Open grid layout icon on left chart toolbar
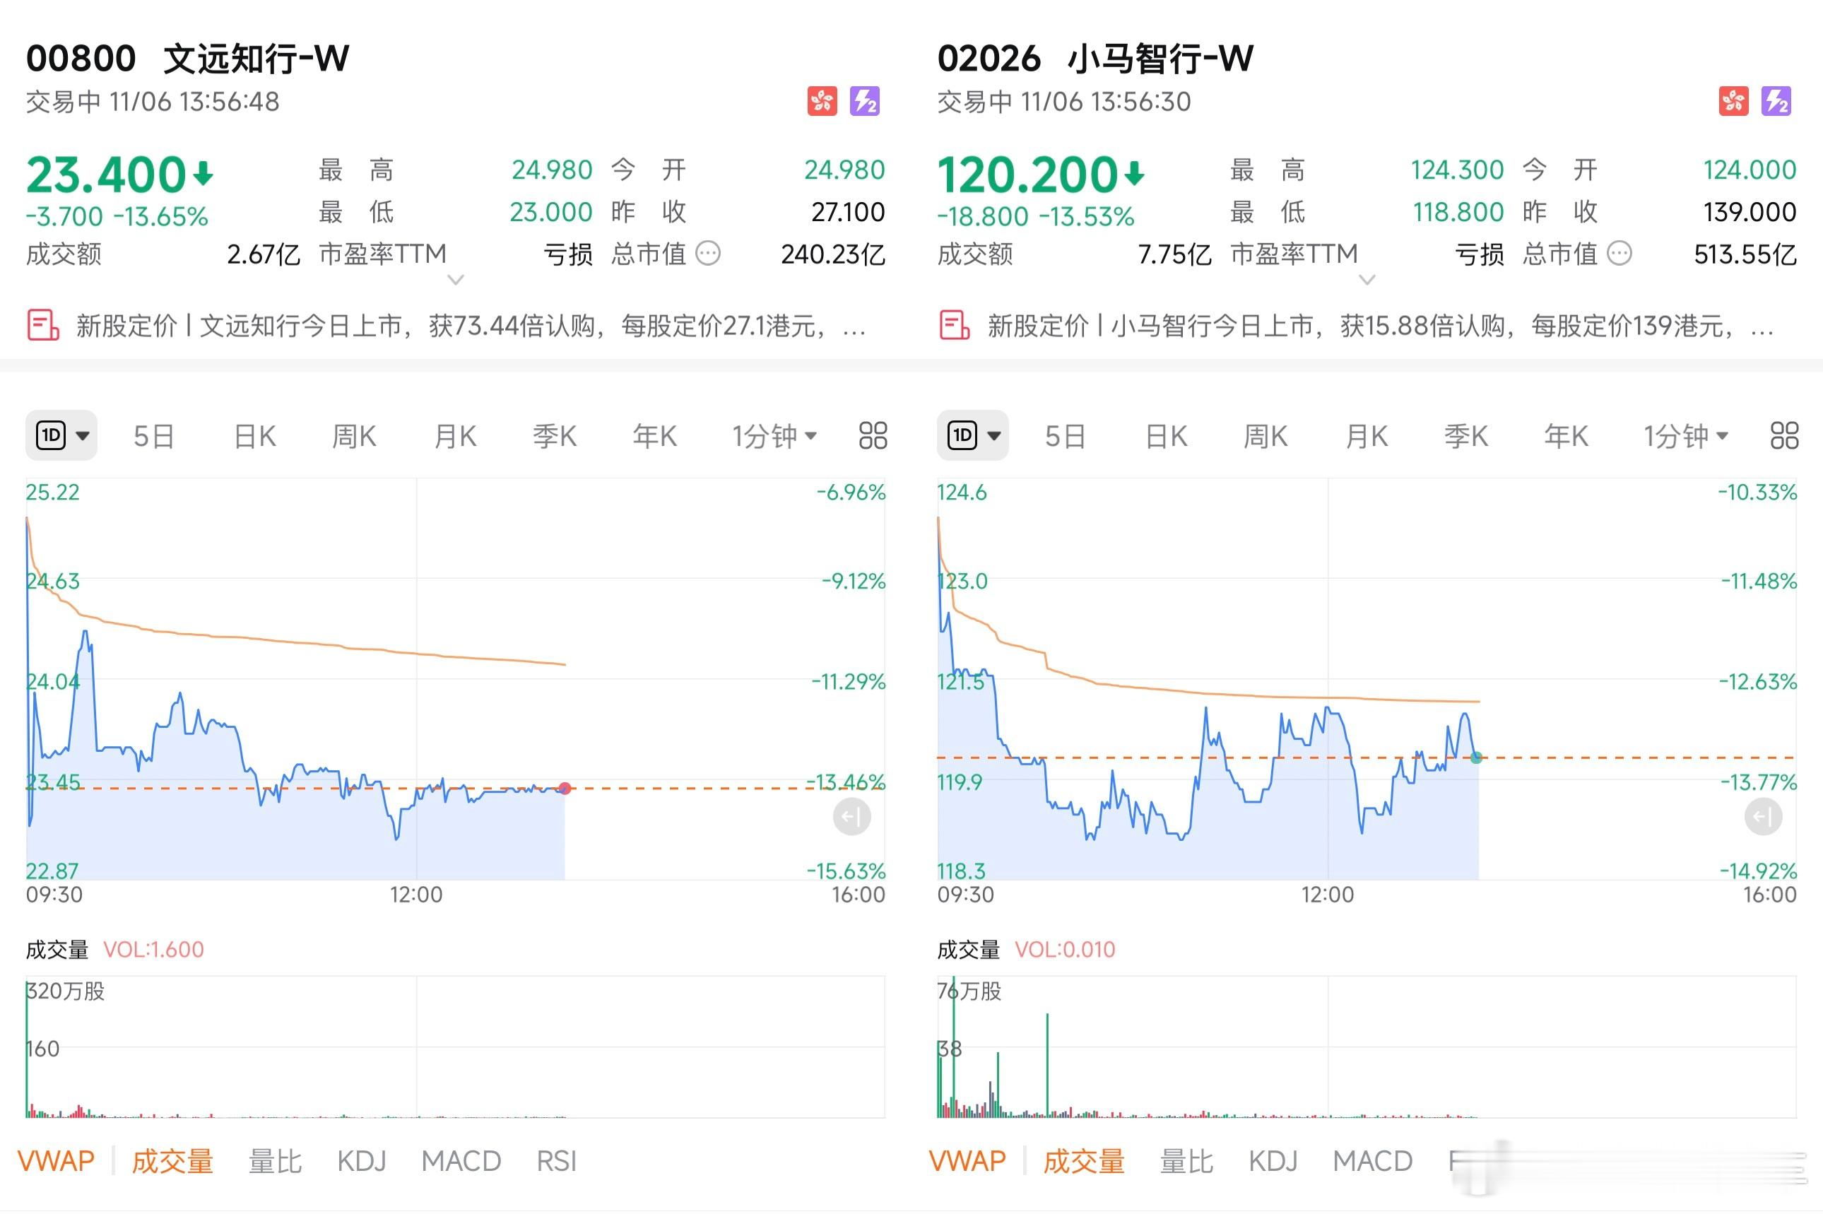The height and width of the screenshot is (1214, 1823). coord(873,436)
